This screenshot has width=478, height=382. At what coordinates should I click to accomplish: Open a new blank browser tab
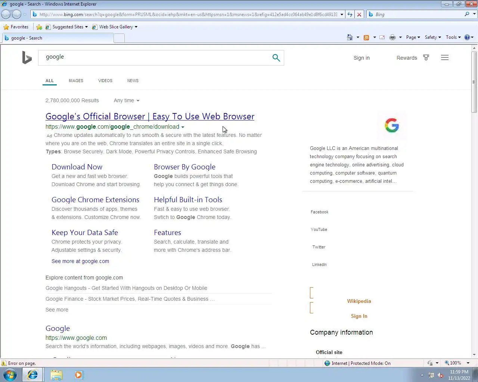click(x=119, y=38)
